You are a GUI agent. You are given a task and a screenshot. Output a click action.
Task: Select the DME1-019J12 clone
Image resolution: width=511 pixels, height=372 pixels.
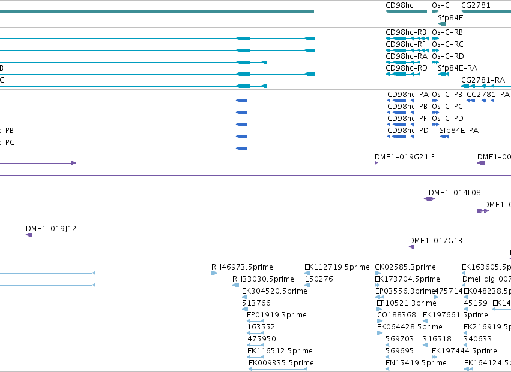(268, 235)
